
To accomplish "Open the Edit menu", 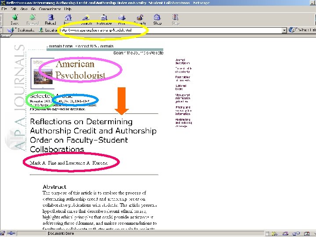I will click(14, 9).
